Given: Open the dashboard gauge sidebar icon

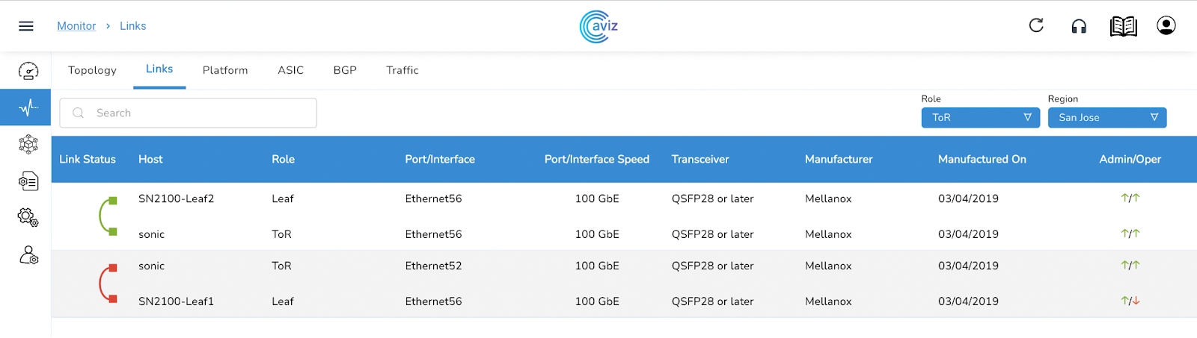Looking at the screenshot, I should (x=28, y=71).
